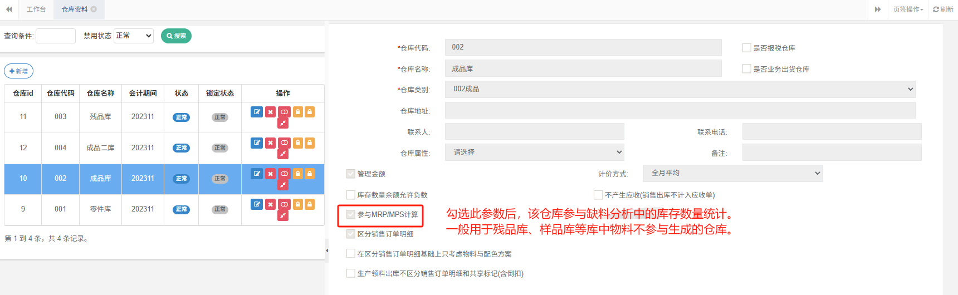Switch to the 工作台 tab

tap(36, 9)
